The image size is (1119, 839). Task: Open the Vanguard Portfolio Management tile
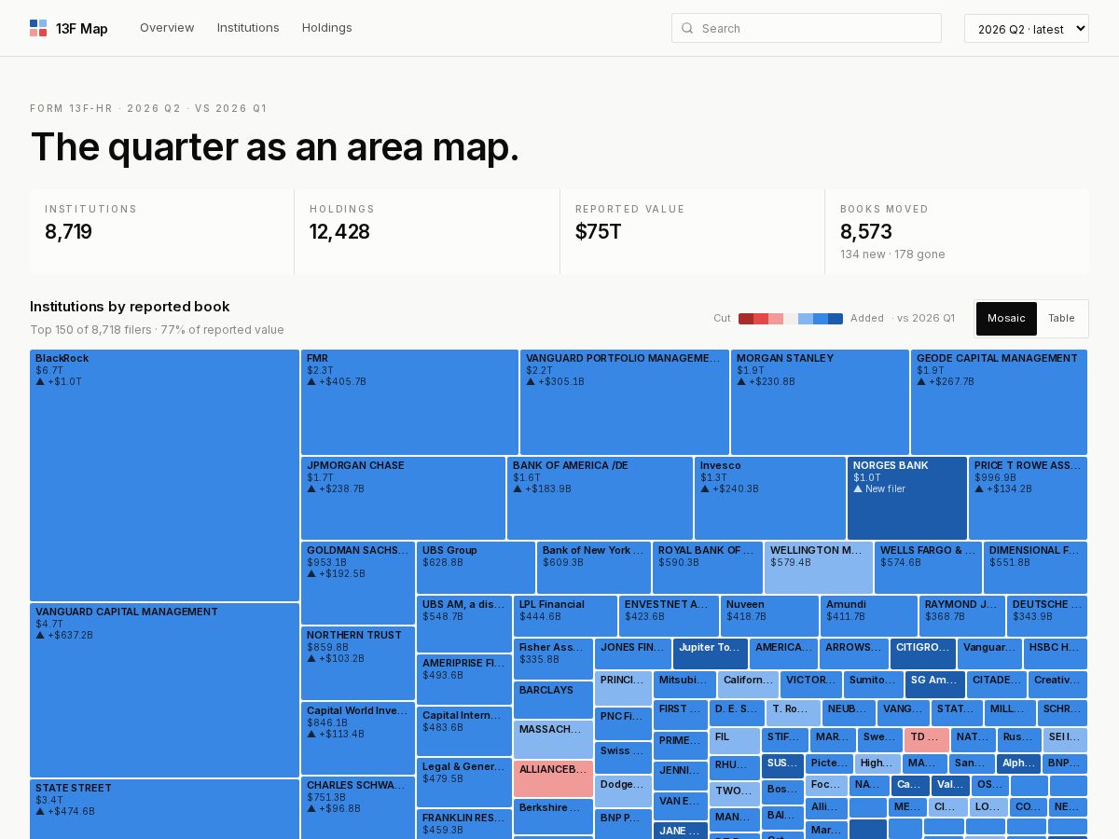coord(625,402)
